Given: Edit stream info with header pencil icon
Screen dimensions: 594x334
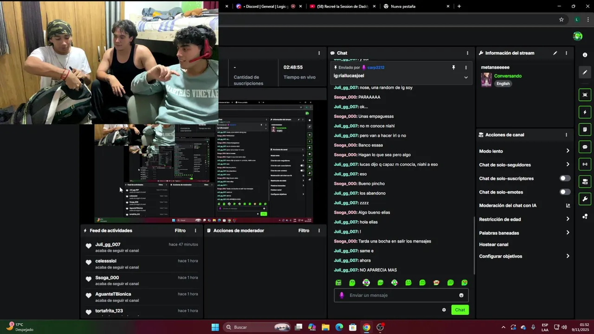Looking at the screenshot, I should click(555, 53).
